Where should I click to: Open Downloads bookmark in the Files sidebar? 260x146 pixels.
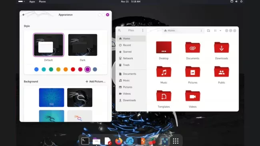(131, 101)
